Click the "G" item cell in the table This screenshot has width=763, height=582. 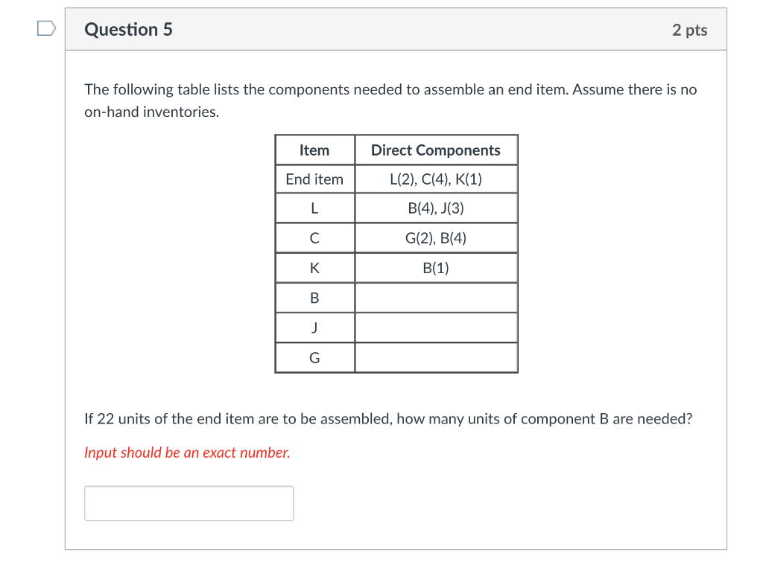pyautogui.click(x=314, y=356)
